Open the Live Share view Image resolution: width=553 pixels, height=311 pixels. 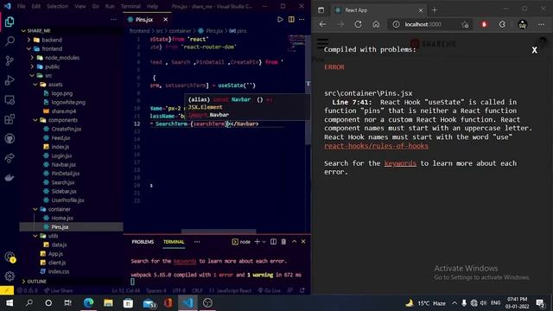[x=10, y=158]
